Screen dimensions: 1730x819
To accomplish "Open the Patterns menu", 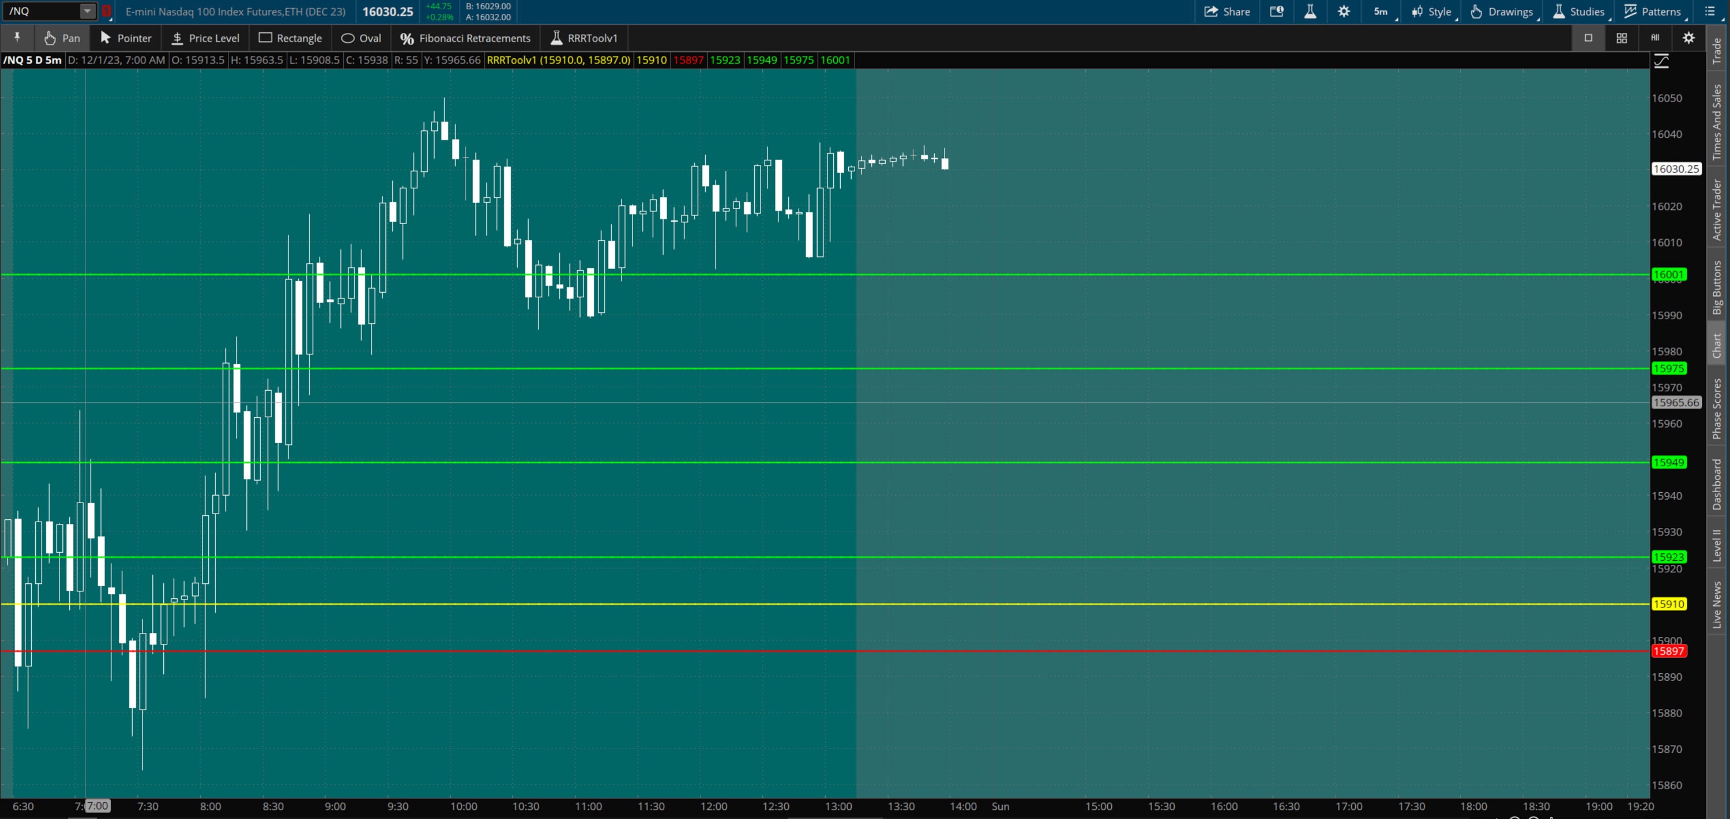I will click(1653, 12).
